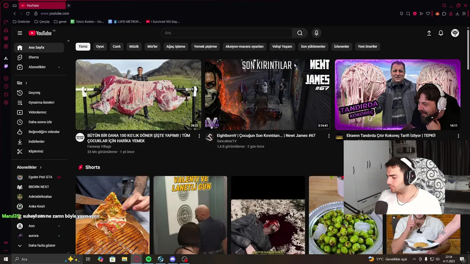Select the Müzik filter chip
The image size is (470, 264).
134,47
